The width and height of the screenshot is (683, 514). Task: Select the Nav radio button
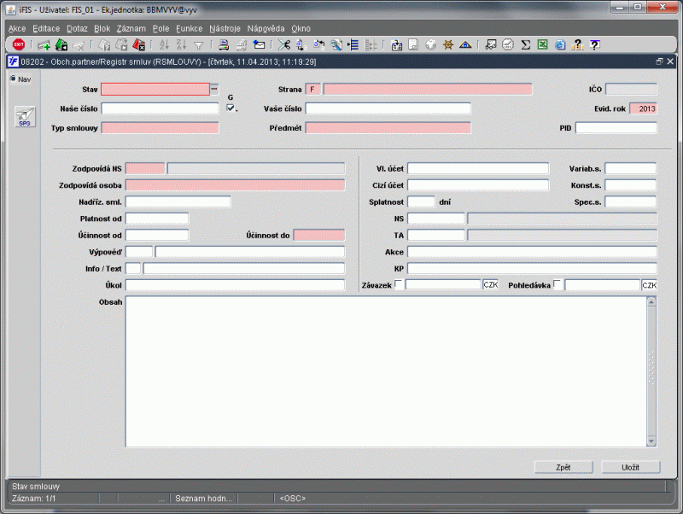coord(13,79)
